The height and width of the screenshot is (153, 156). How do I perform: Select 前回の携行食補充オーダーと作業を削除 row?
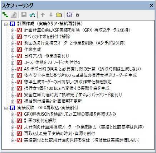[x=75, y=43]
